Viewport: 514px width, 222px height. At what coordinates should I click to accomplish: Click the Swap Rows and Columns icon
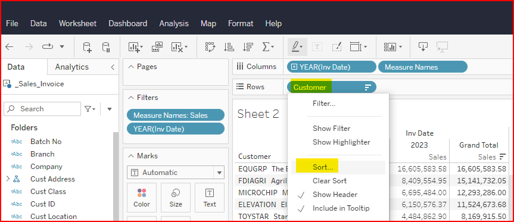point(210,47)
